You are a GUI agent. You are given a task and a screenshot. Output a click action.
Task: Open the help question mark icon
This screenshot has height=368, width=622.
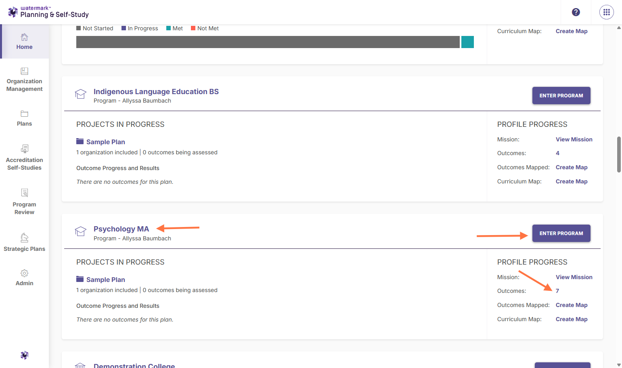576,12
